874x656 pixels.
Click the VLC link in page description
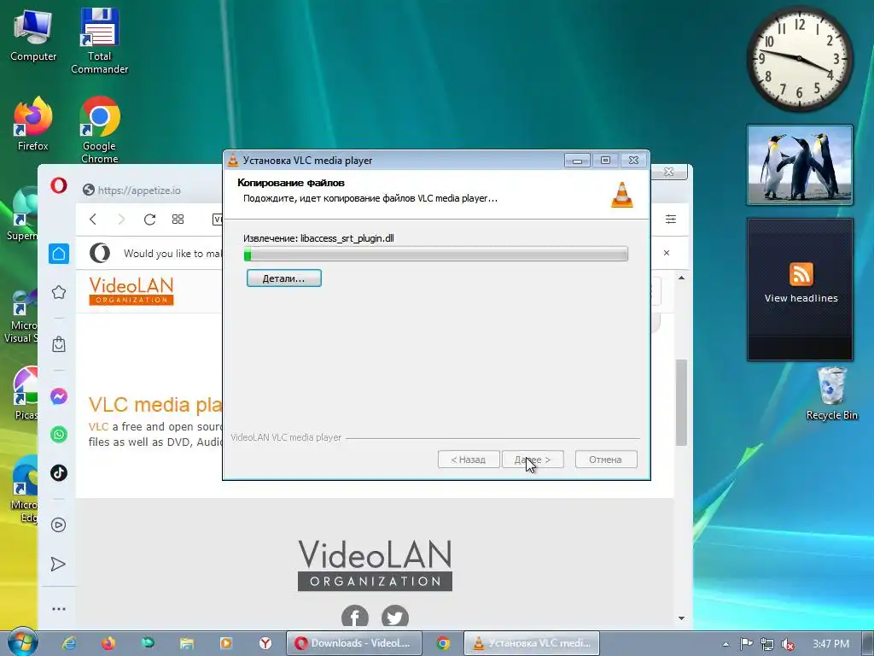[98, 427]
